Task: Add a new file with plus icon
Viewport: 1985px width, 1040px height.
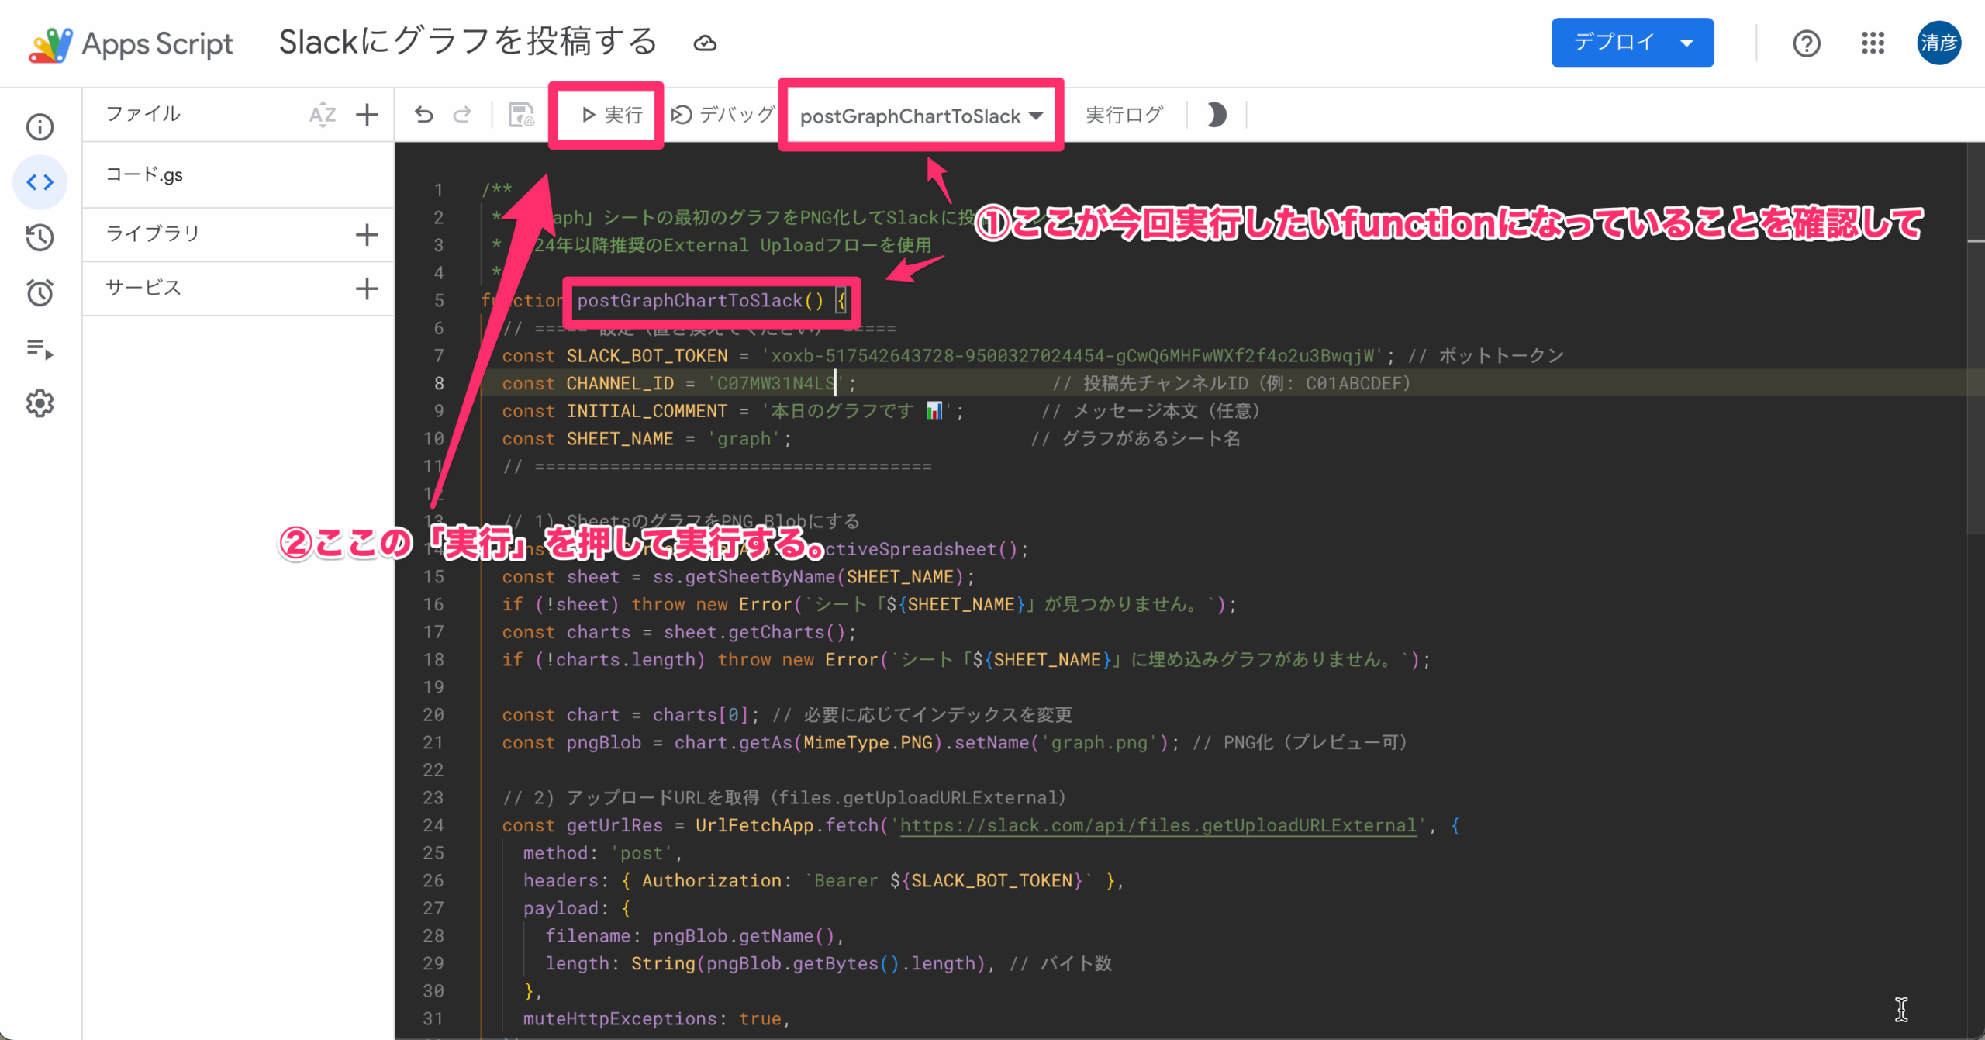Action: [367, 115]
